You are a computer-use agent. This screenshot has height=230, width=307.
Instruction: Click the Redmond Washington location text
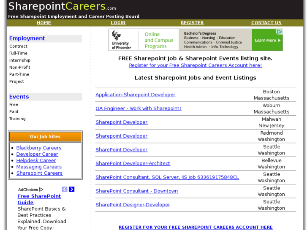pyautogui.click(x=272, y=136)
